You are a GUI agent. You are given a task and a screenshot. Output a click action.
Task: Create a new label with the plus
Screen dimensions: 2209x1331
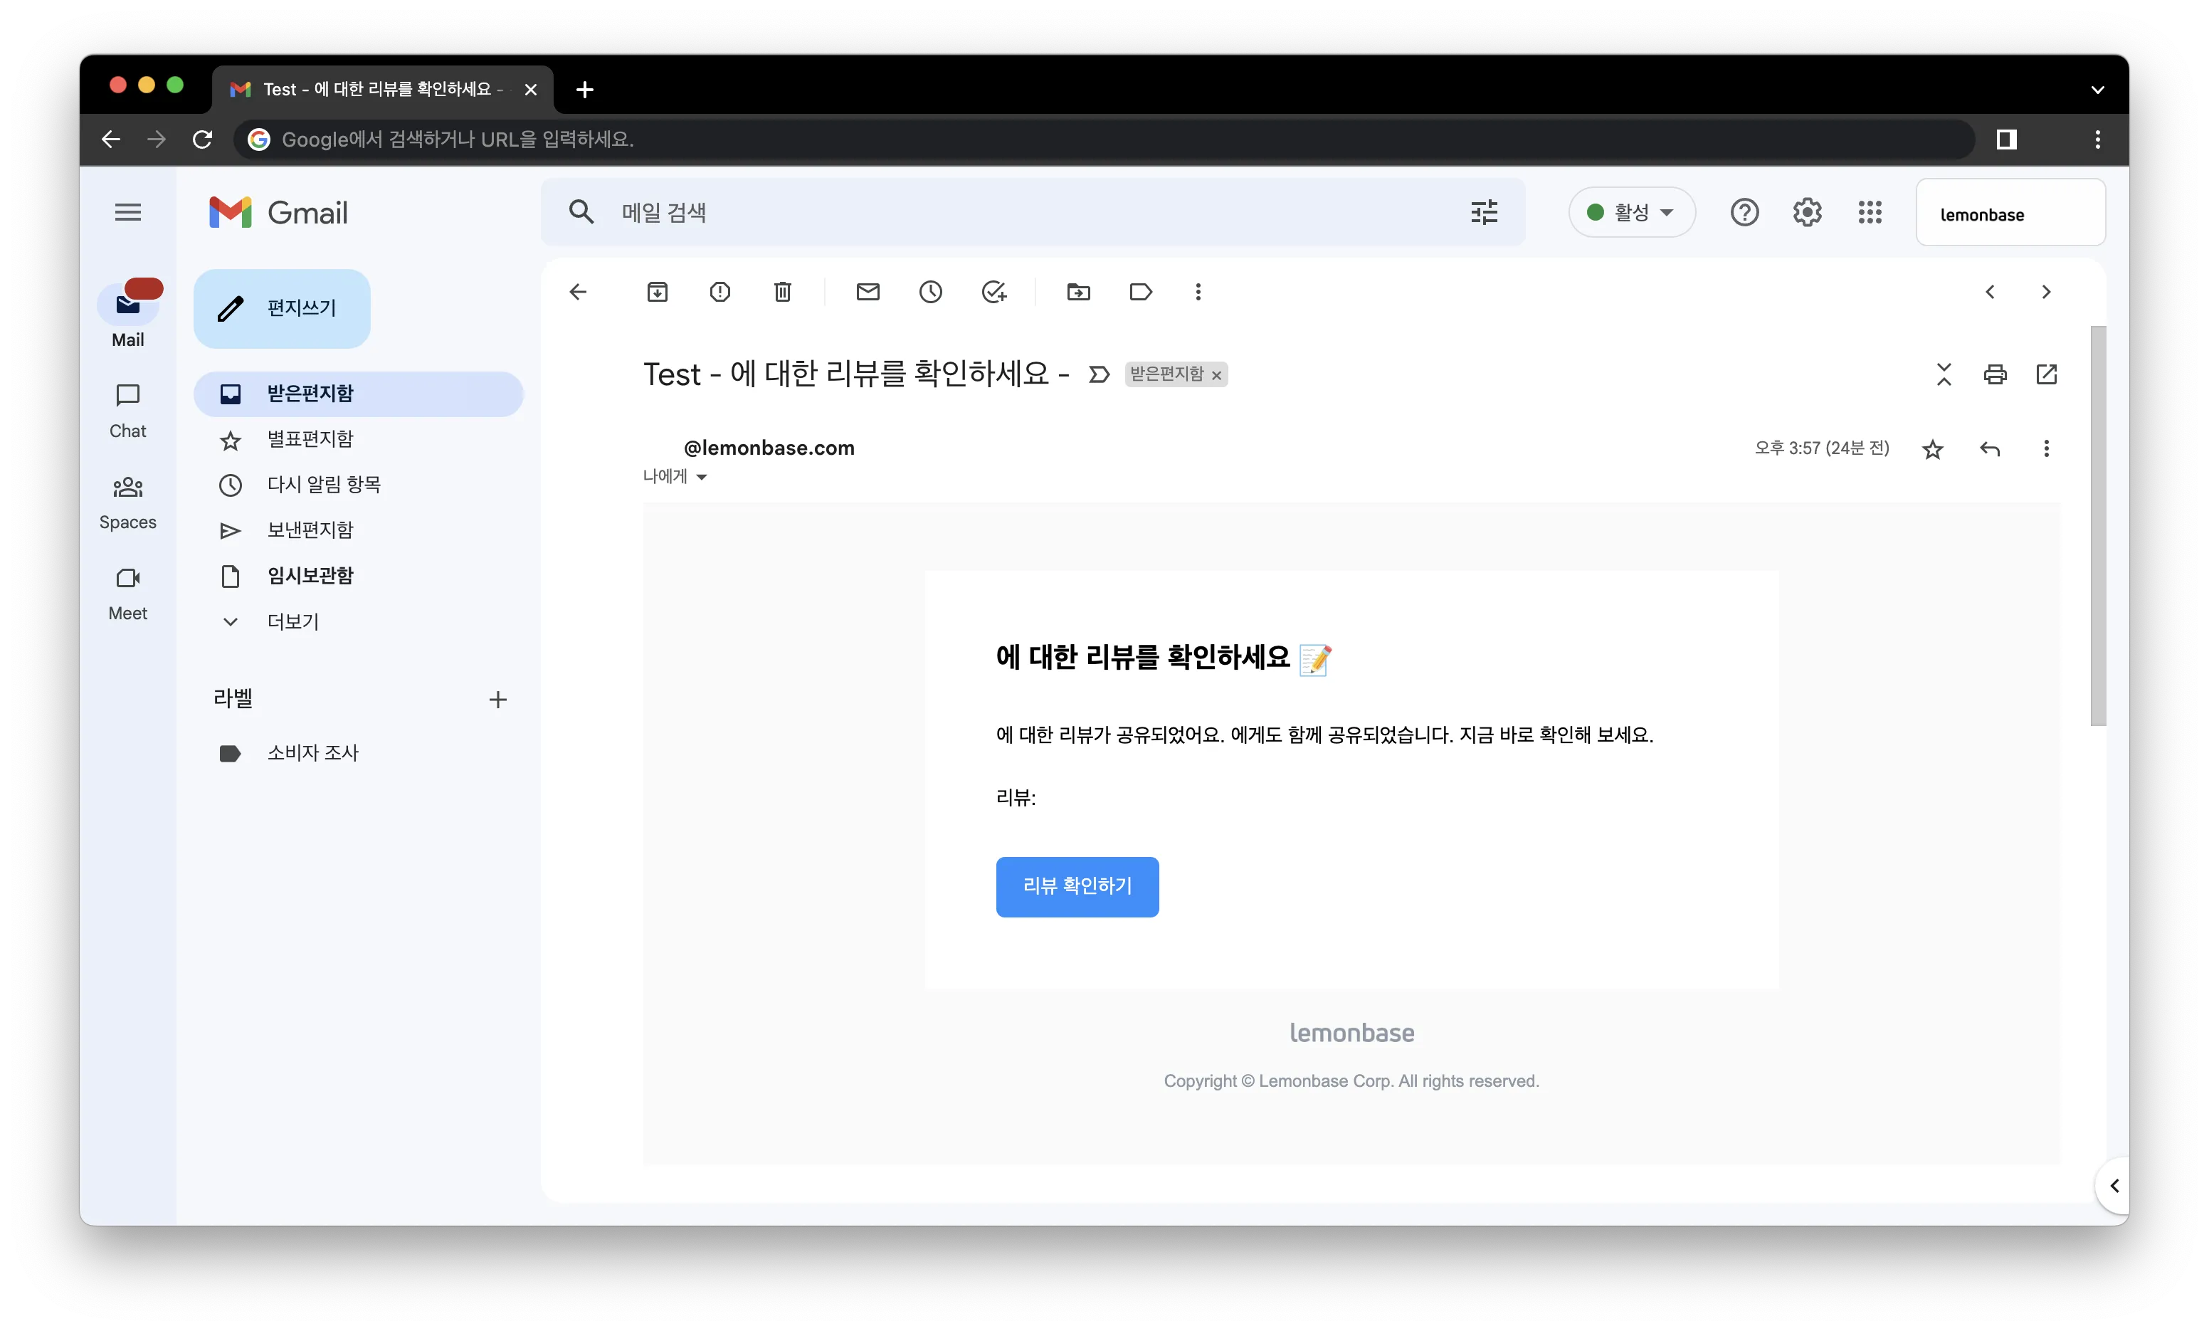click(497, 700)
